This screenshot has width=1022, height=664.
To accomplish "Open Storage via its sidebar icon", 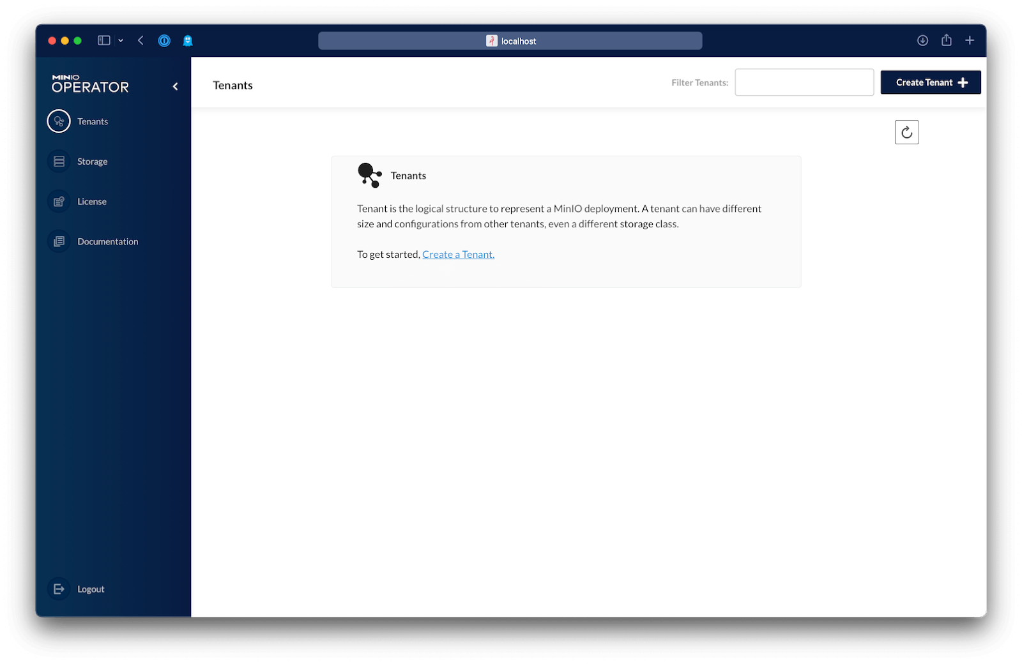I will point(59,162).
